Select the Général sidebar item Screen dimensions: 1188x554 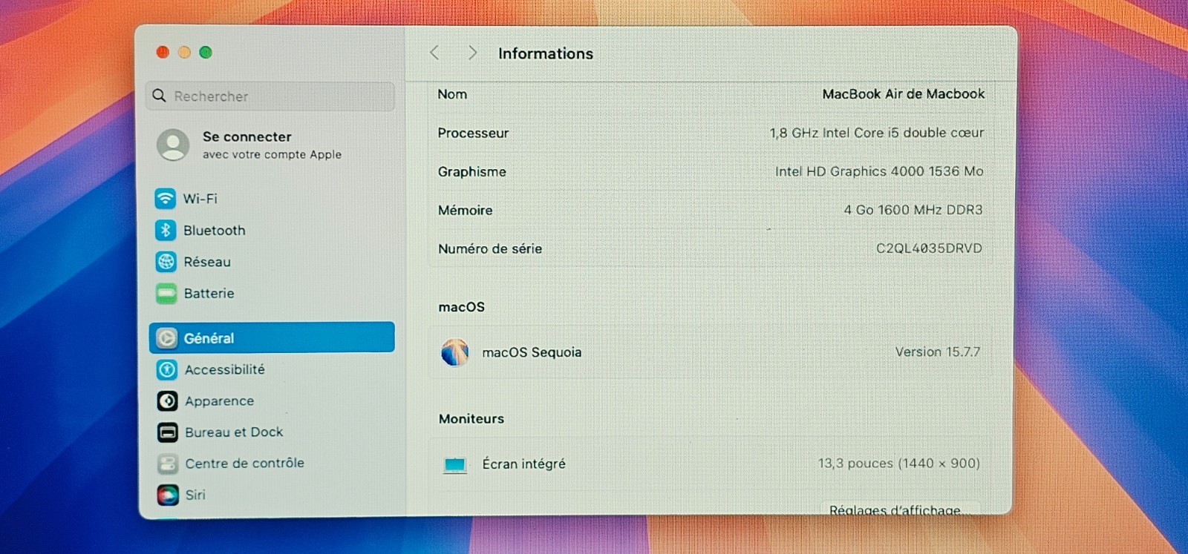pyautogui.click(x=272, y=337)
